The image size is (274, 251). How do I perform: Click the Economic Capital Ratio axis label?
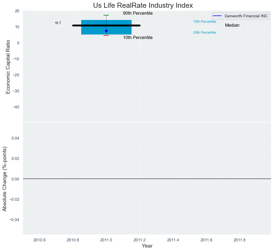coord(8,67)
